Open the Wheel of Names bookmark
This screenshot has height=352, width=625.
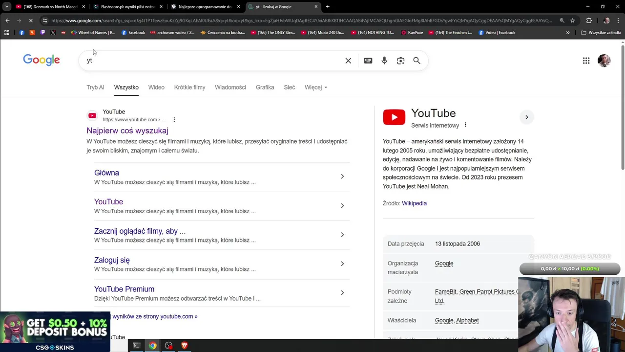point(93,33)
